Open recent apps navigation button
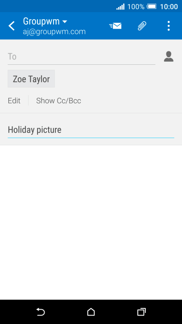The image size is (182, 324). pyautogui.click(x=141, y=312)
